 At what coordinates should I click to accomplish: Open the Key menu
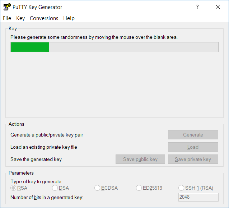coord(20,18)
